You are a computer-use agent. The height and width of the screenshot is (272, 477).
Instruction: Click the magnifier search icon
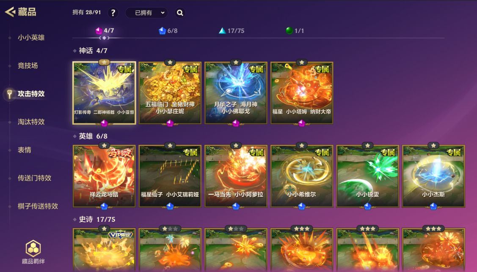coord(180,13)
